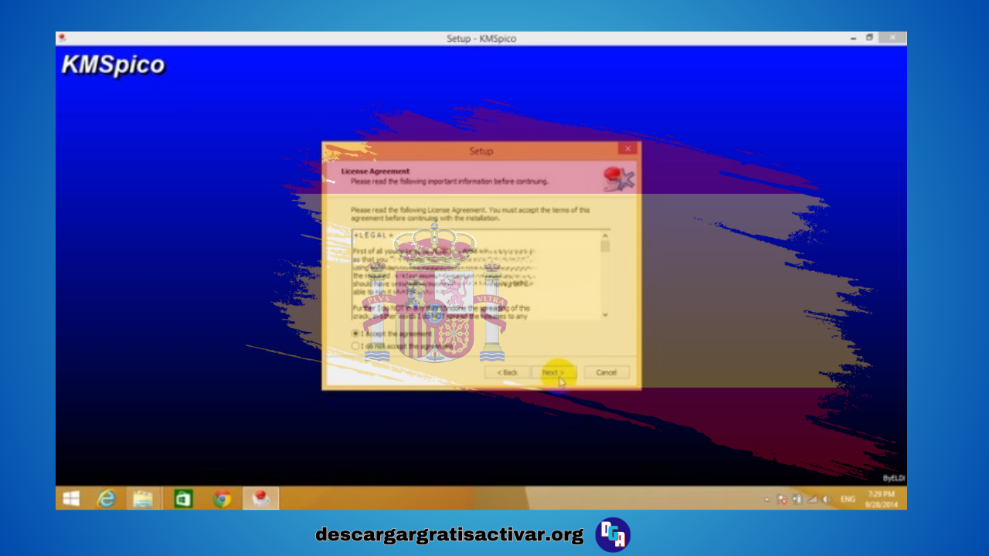Viewport: 989px width, 556px height.
Task: Click the Setup - KMSpico window title icon
Action: 62,38
